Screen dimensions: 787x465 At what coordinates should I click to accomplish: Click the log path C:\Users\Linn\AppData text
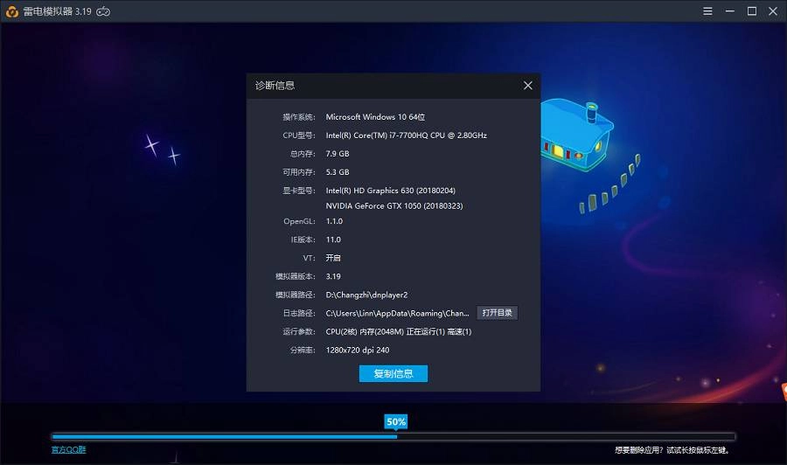[397, 313]
